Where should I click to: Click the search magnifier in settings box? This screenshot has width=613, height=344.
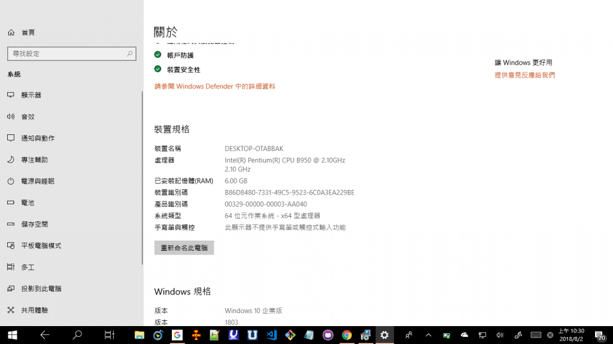pos(129,53)
